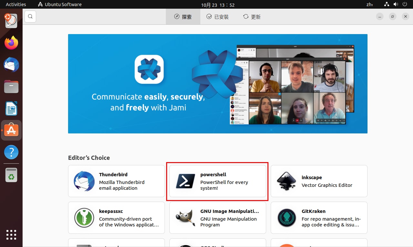Switch to the 探索 tab
Image resolution: width=413 pixels, height=247 pixels.
[x=183, y=17]
